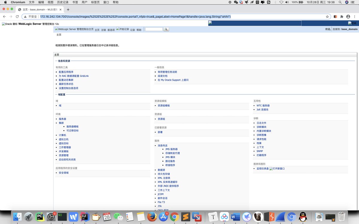This screenshot has width=359, height=224.
Task: Open the JMS 服务器 link
Action: click(171, 149)
